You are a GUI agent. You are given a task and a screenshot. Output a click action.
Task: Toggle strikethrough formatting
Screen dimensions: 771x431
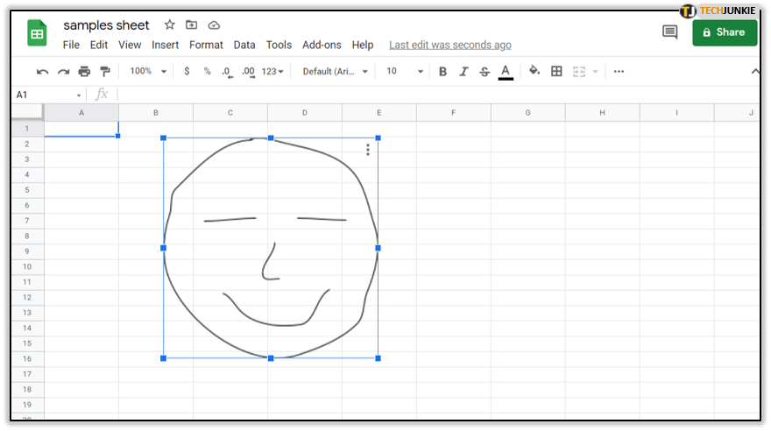pyautogui.click(x=485, y=72)
